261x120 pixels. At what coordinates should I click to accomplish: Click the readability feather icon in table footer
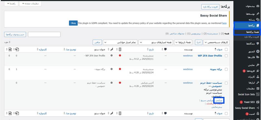click(x=112, y=113)
